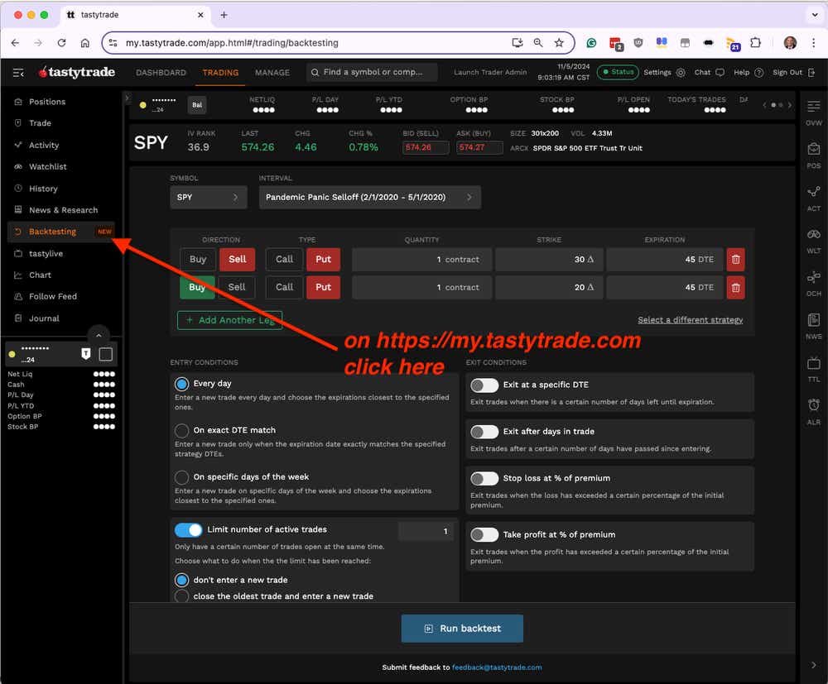The image size is (828, 684).
Task: Select On exact DTE match option
Action: (x=181, y=430)
